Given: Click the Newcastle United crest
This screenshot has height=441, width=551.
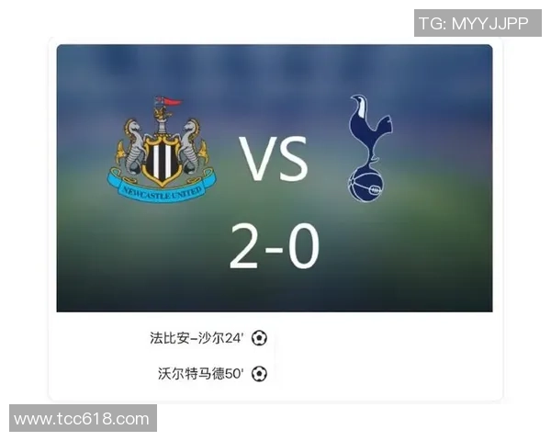Looking at the screenshot, I should pyautogui.click(x=162, y=149).
